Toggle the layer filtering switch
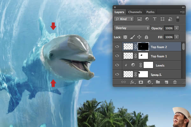 coord(178,19)
